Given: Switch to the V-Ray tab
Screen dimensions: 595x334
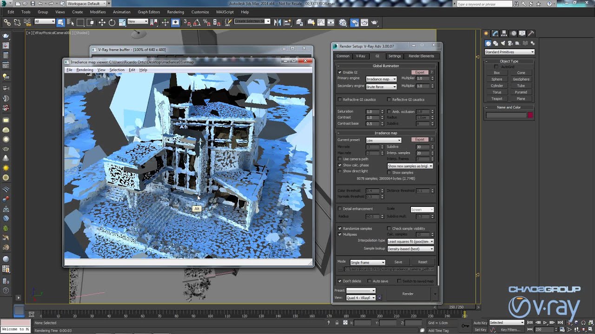Looking at the screenshot, I should (361, 56).
